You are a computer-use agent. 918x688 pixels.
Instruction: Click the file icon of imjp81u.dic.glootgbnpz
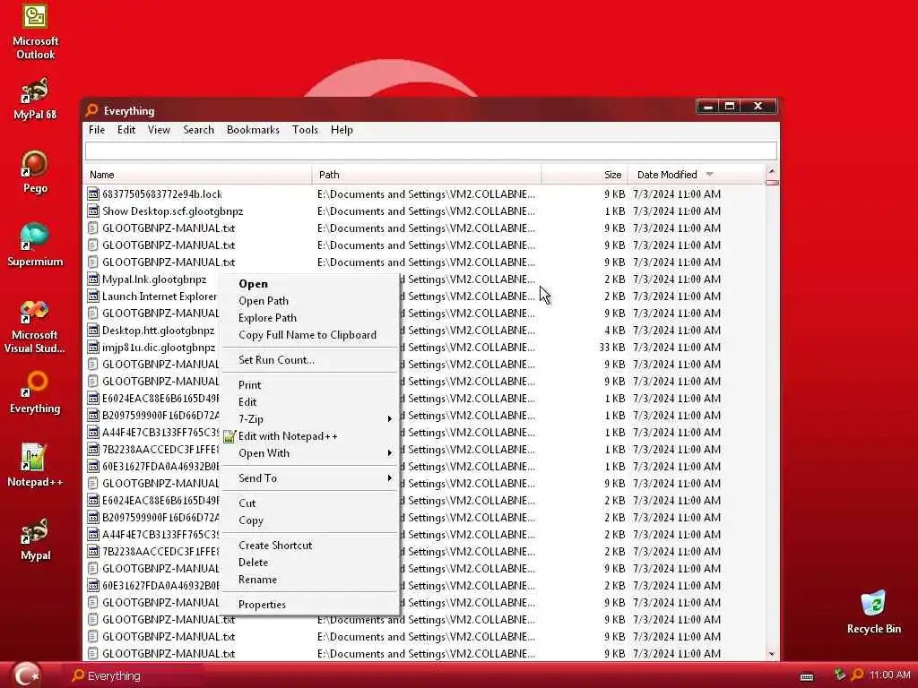click(x=93, y=347)
